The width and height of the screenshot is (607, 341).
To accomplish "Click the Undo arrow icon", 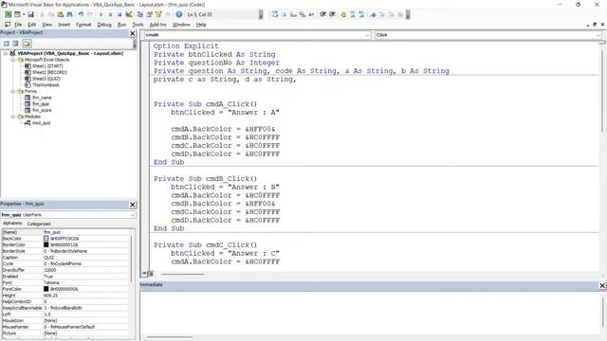I will (x=81, y=14).
